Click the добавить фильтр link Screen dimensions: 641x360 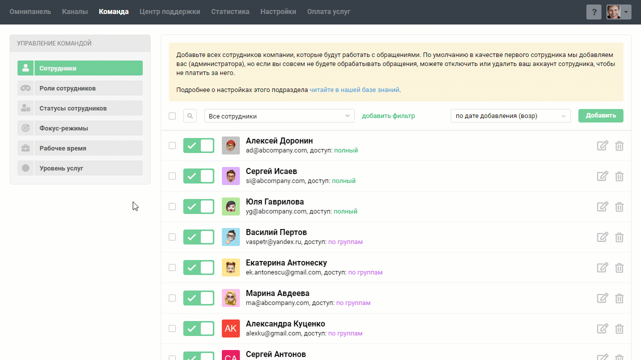tap(388, 116)
